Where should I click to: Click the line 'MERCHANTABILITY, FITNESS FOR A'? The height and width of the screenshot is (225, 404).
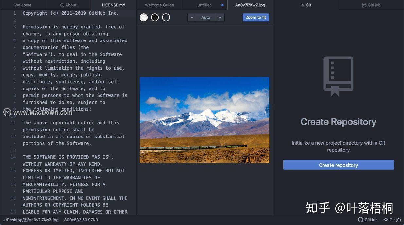(x=64, y=185)
